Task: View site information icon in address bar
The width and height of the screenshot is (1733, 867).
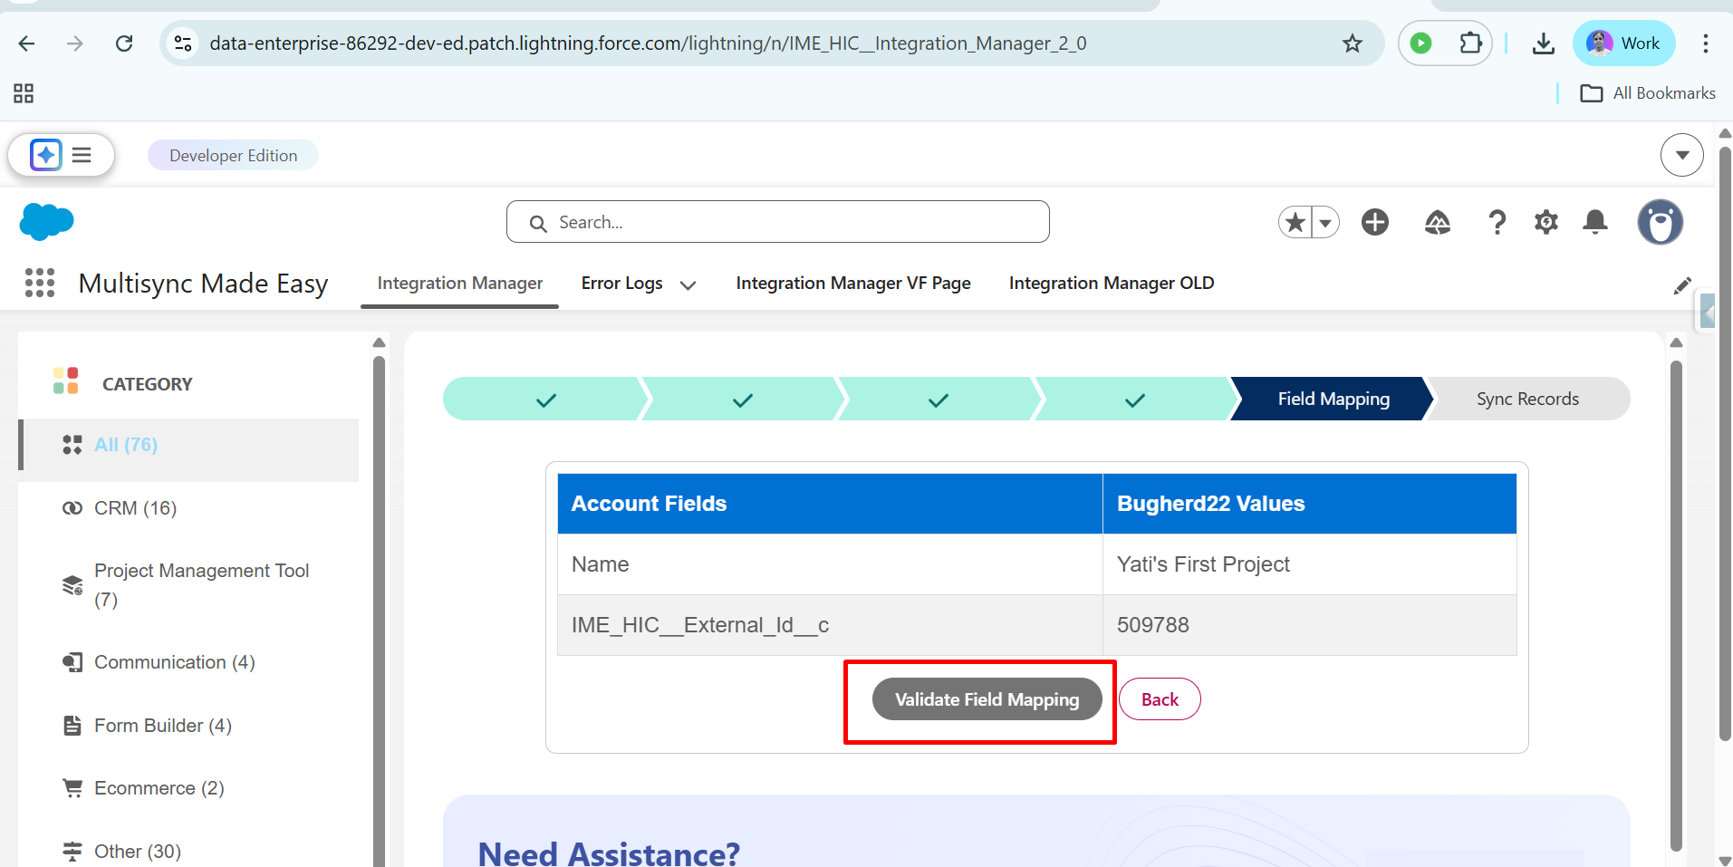Action: coord(183,43)
